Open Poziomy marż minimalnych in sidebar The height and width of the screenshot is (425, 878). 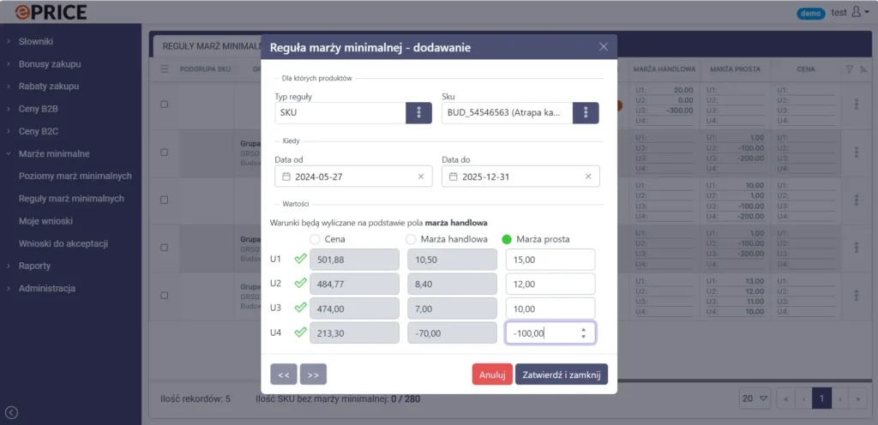tap(75, 176)
